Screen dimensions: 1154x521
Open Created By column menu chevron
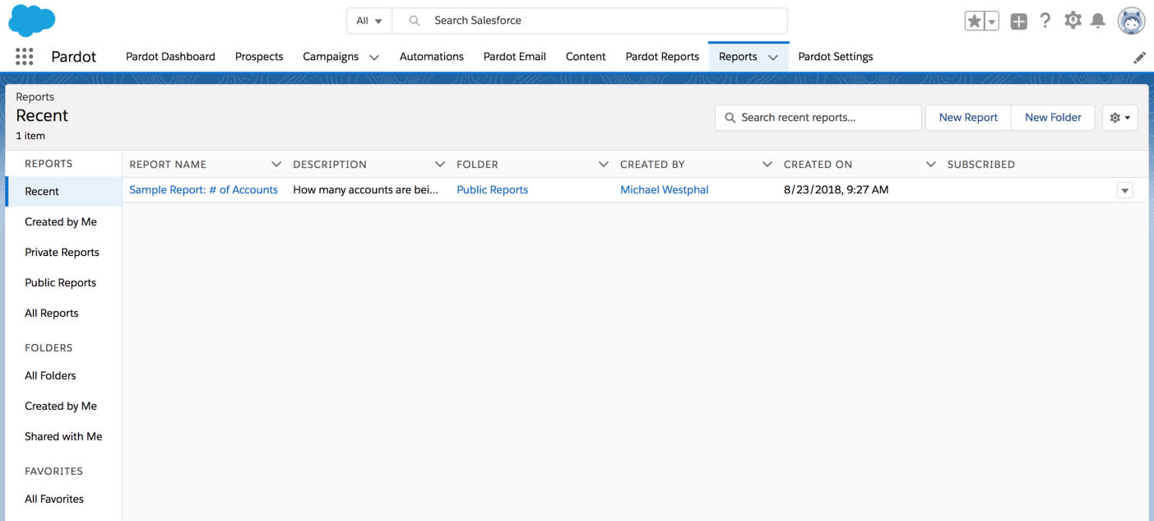tap(767, 165)
